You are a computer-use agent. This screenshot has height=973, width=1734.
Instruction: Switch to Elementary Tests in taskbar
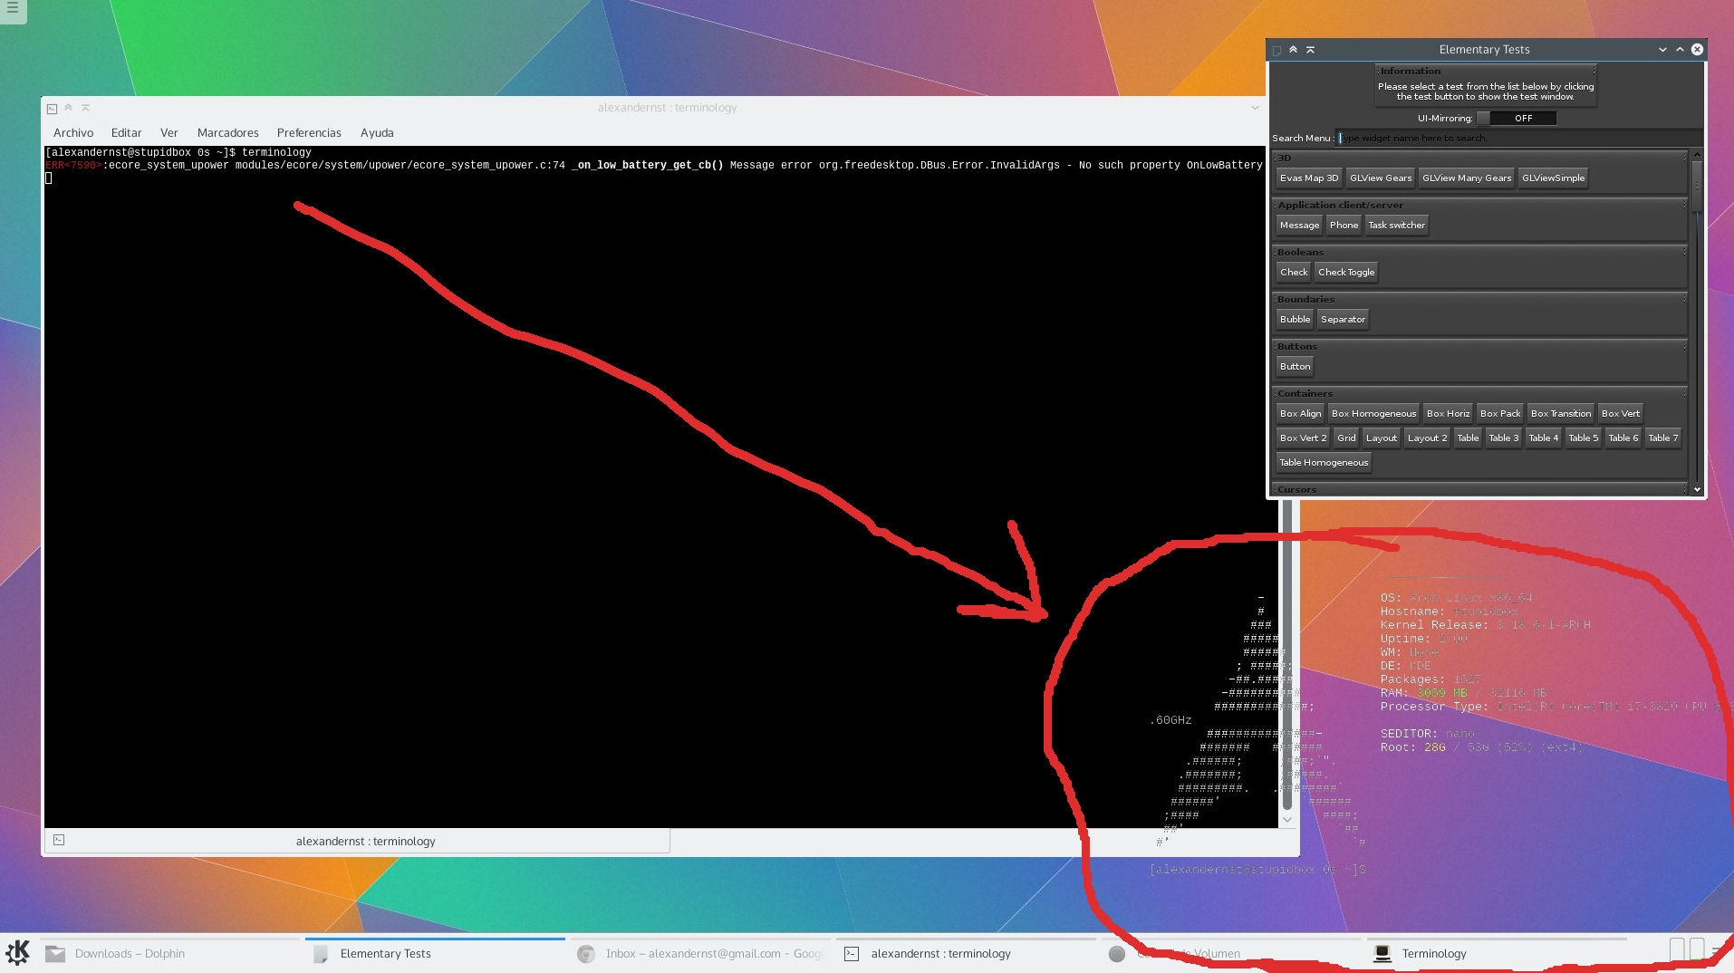point(436,953)
